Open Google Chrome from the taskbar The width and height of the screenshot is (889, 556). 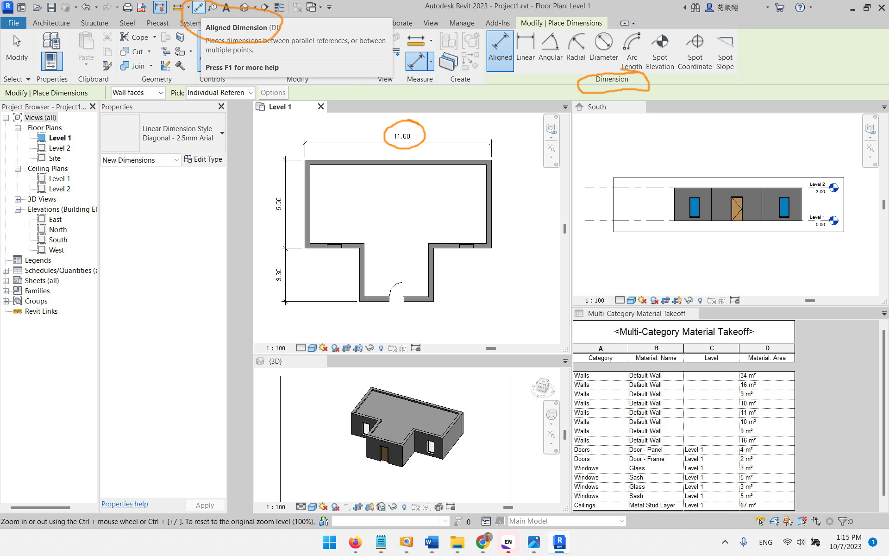tap(483, 543)
